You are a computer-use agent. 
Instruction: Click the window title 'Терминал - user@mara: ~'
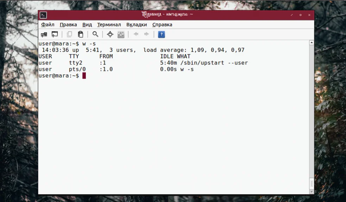167,15
